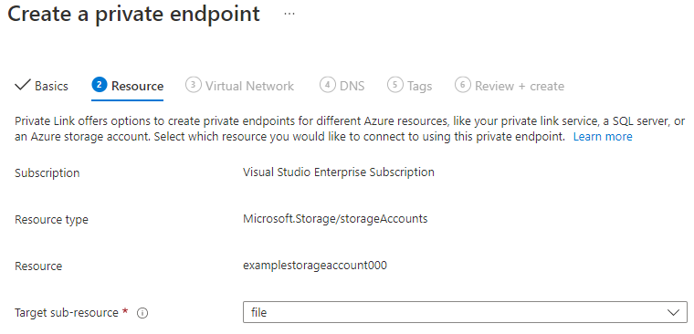Click the step 3 circle icon
694x334 pixels.
[x=194, y=85]
